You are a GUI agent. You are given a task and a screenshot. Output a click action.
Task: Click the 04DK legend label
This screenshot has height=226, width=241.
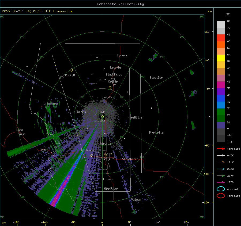click(230, 156)
